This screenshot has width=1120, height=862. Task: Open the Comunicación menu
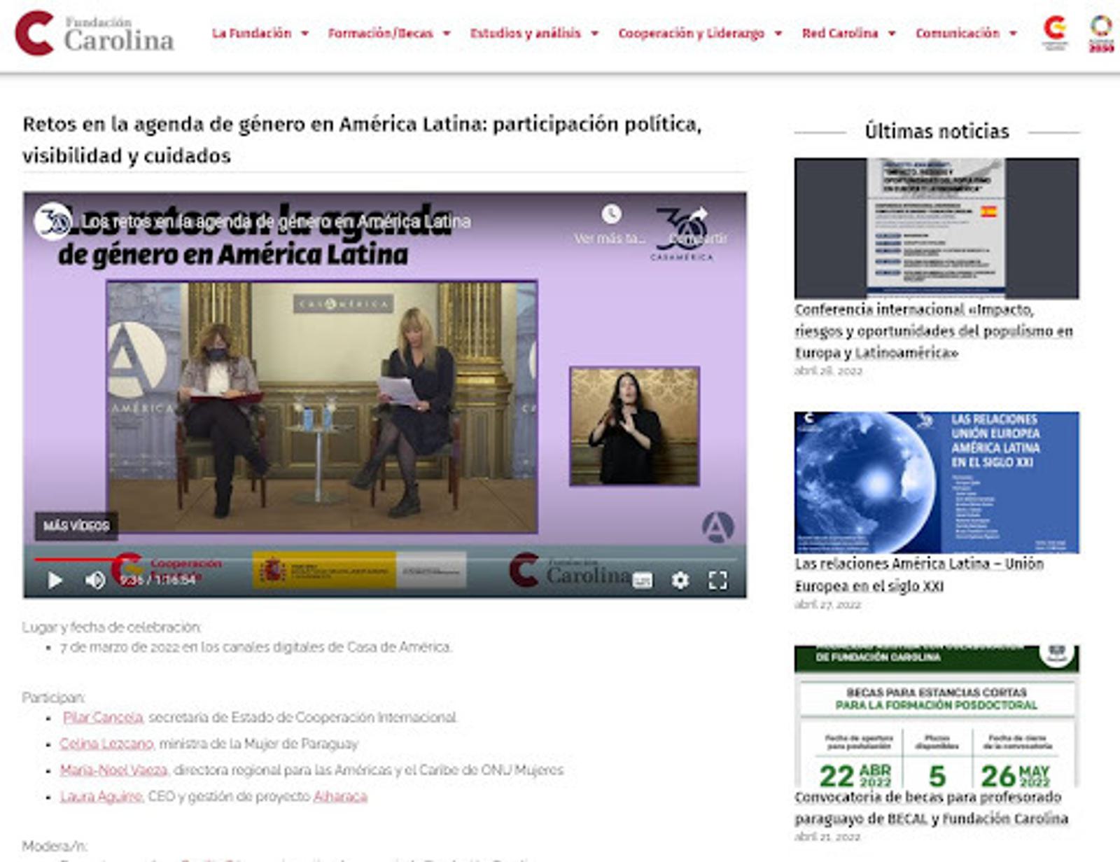965,33
